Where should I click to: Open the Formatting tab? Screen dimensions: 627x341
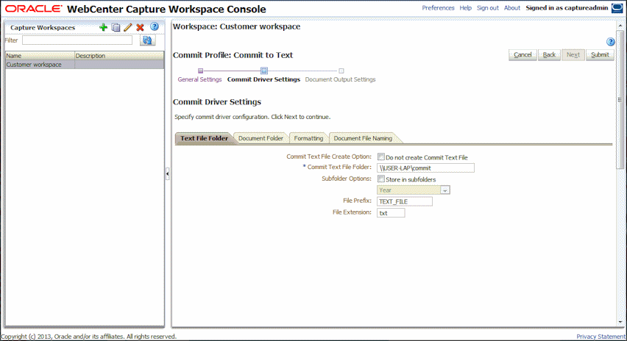point(308,138)
